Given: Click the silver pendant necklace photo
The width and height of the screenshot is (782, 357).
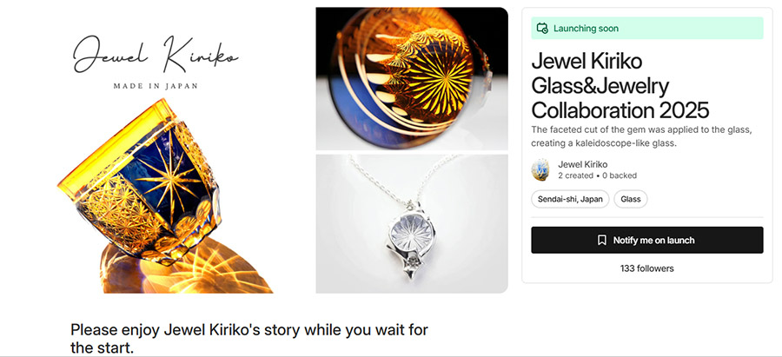Looking at the screenshot, I should coord(412,223).
